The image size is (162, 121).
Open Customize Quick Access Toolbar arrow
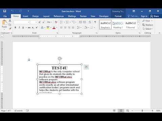click(28, 11)
